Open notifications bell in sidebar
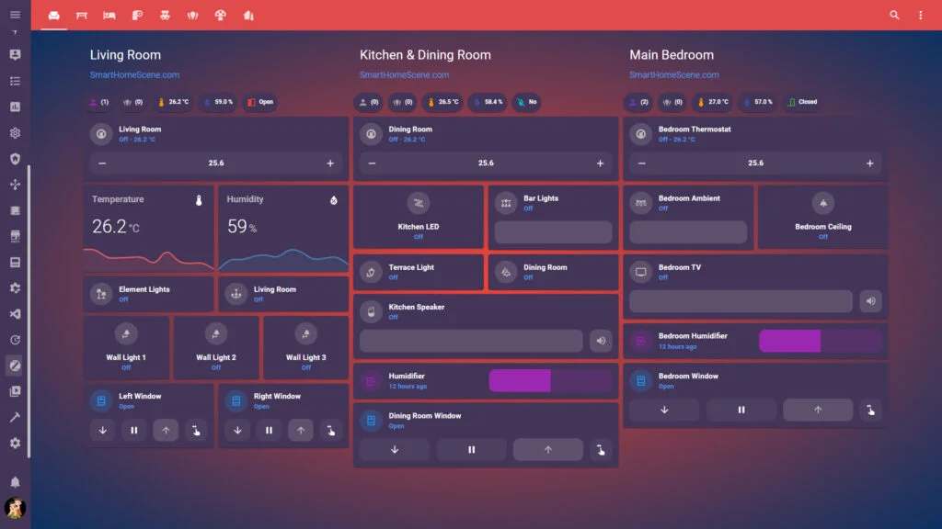This screenshot has width=942, height=529. [x=15, y=482]
